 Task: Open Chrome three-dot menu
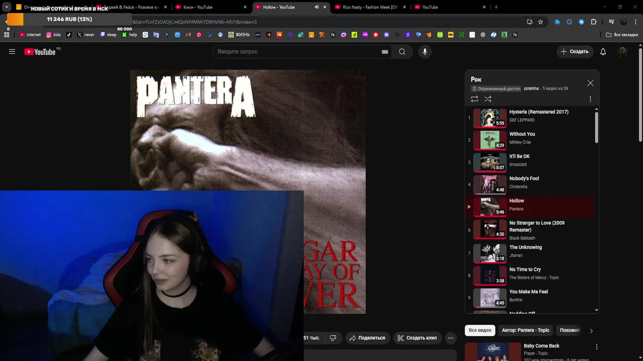(x=635, y=22)
